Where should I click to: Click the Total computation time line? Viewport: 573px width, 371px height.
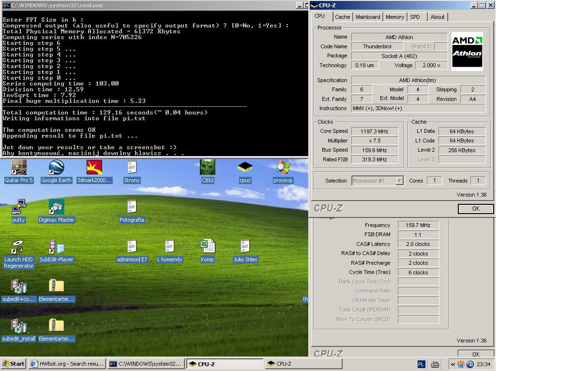click(x=105, y=113)
